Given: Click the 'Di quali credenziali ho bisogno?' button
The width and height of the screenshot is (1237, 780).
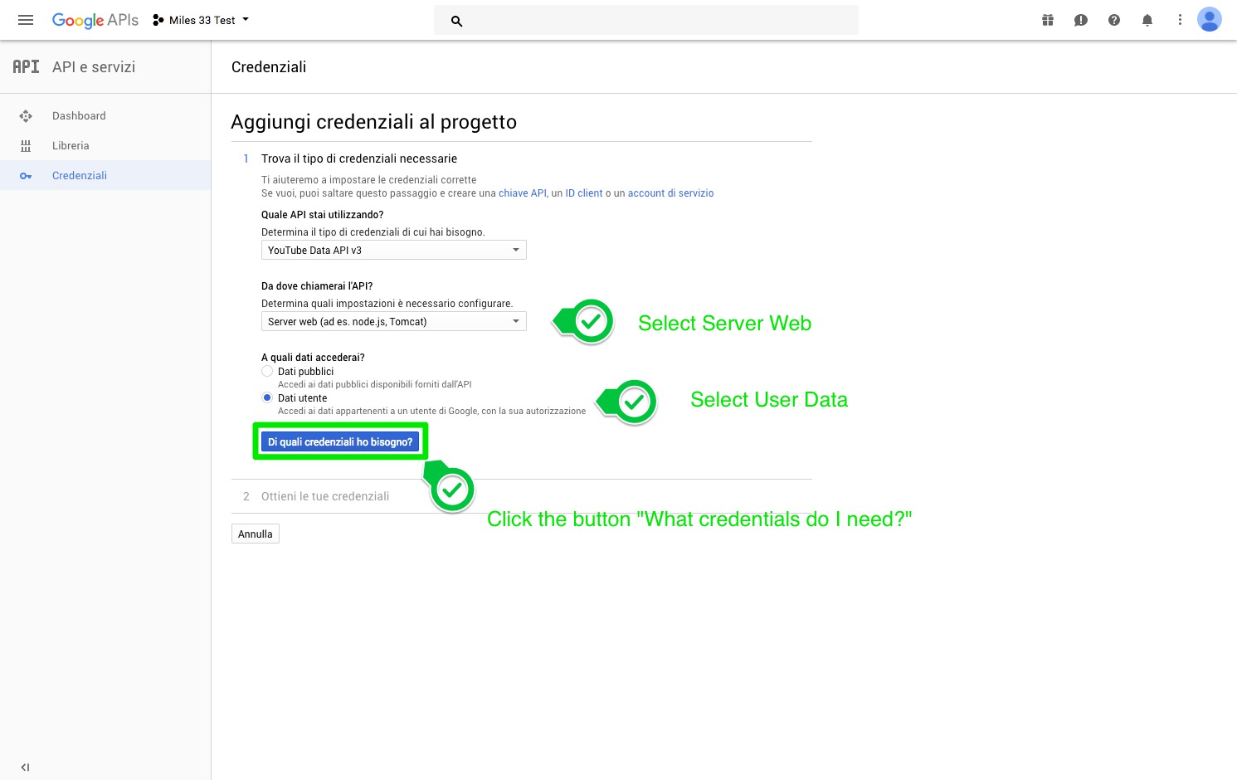Looking at the screenshot, I should tap(340, 441).
